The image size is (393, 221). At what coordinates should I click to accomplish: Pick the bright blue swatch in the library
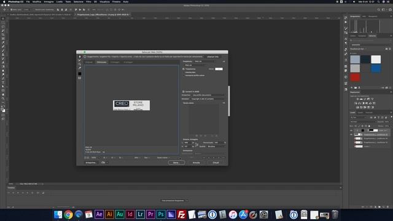point(376,68)
